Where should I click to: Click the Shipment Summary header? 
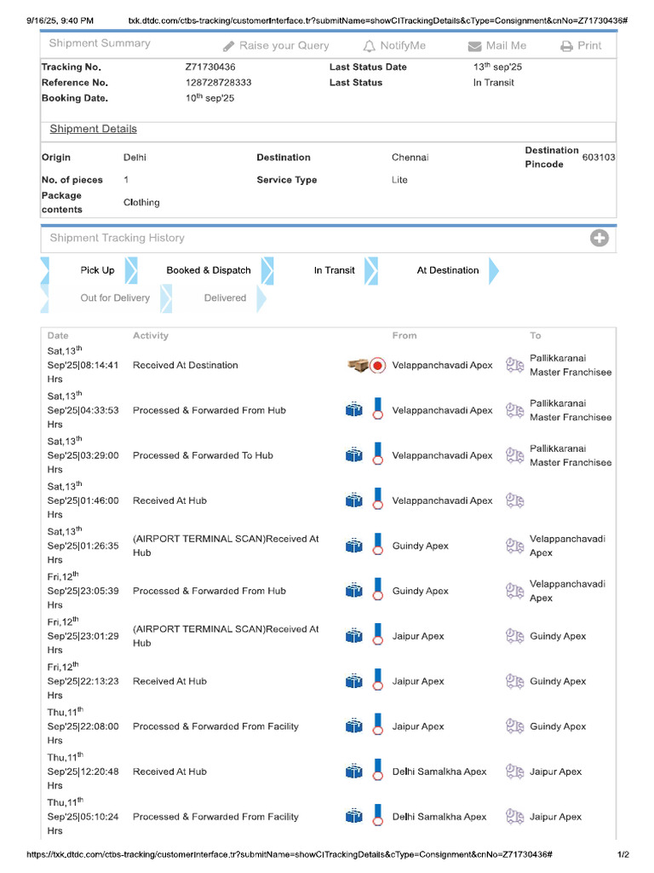pos(100,43)
